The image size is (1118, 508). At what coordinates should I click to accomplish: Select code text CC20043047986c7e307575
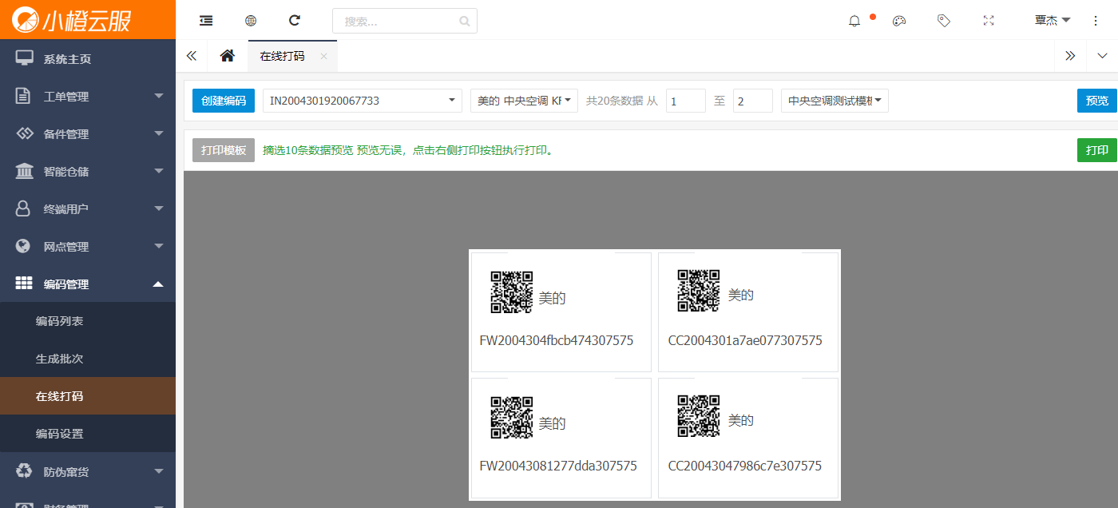(x=745, y=466)
